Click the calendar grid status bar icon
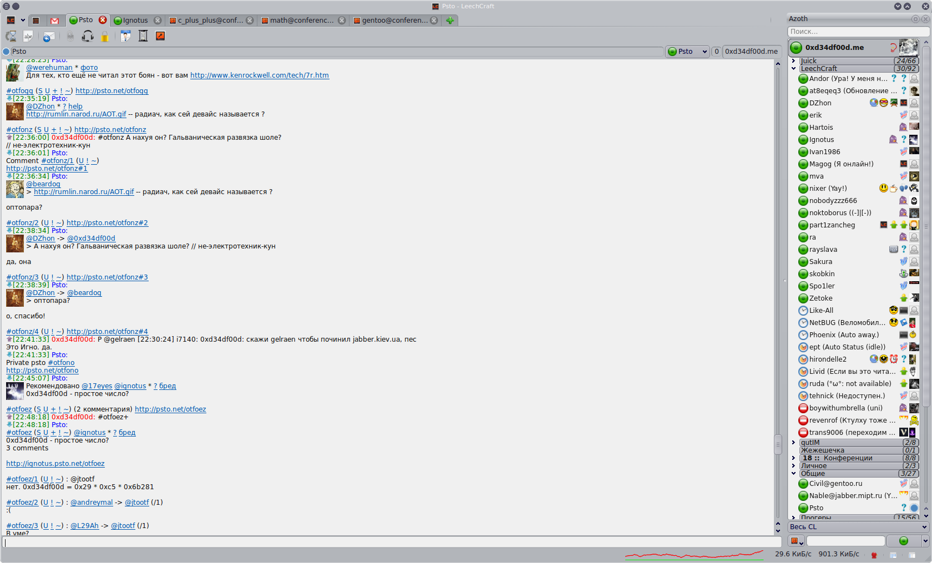 (893, 555)
